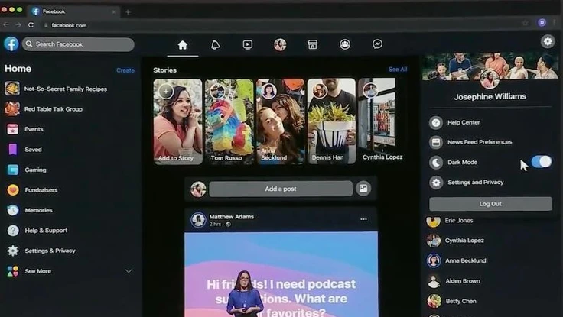Click Matthew Adams avatar on post
Image resolution: width=563 pixels, height=317 pixels.
[198, 220]
